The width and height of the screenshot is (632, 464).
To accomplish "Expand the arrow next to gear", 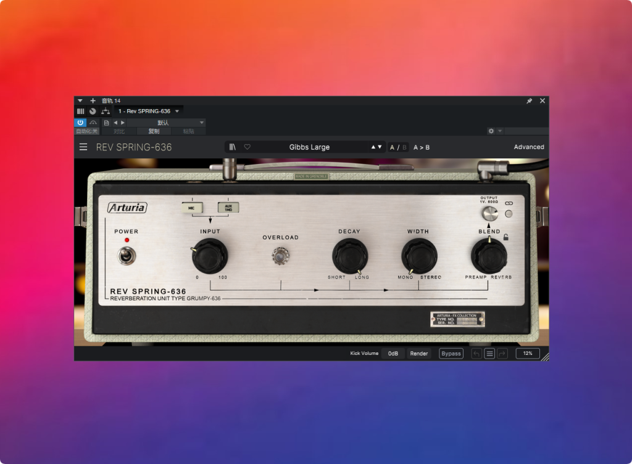I will (500, 131).
